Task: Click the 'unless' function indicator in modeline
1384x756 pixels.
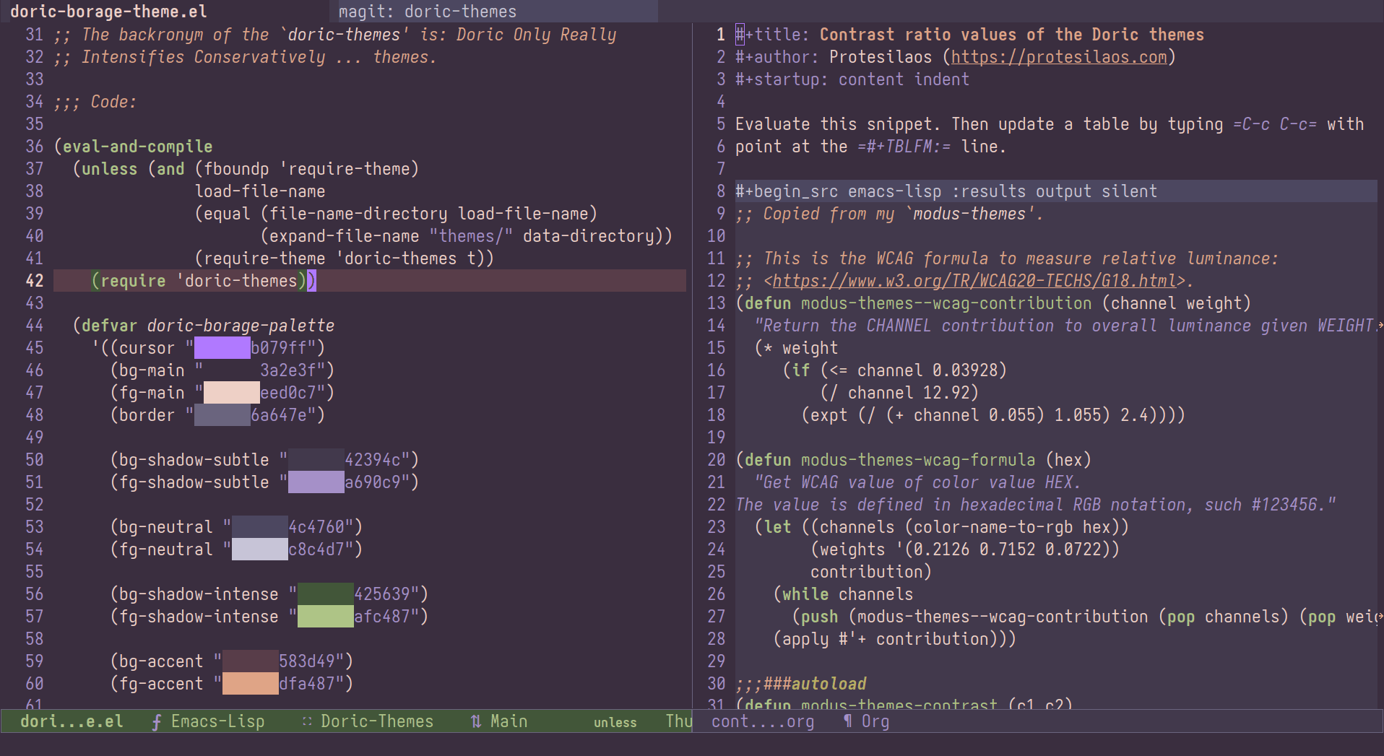Action: click(615, 722)
